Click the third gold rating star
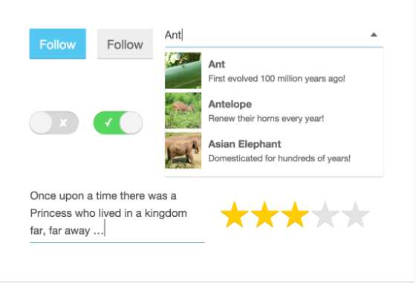 (295, 215)
